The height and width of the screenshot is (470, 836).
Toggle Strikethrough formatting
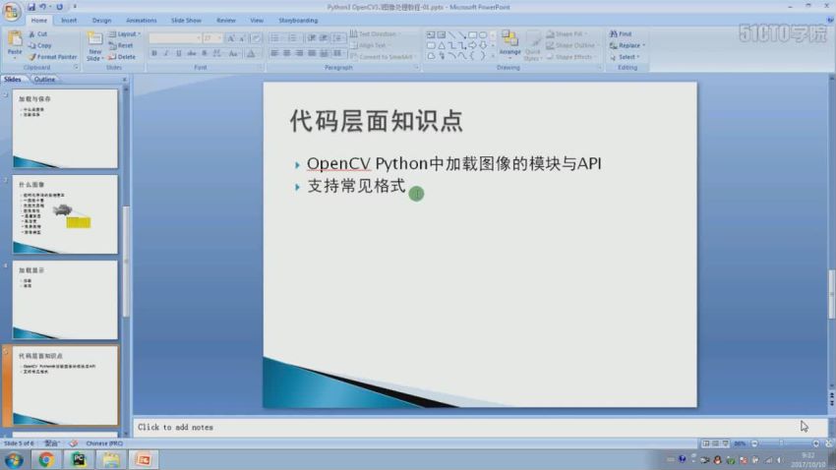click(x=192, y=53)
